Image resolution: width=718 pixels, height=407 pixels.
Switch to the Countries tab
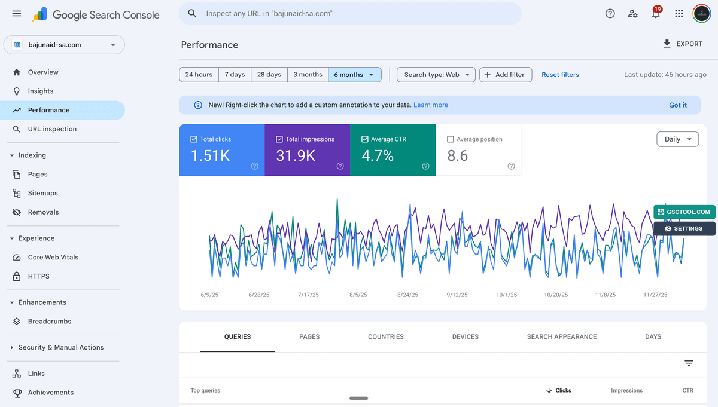[x=385, y=336]
